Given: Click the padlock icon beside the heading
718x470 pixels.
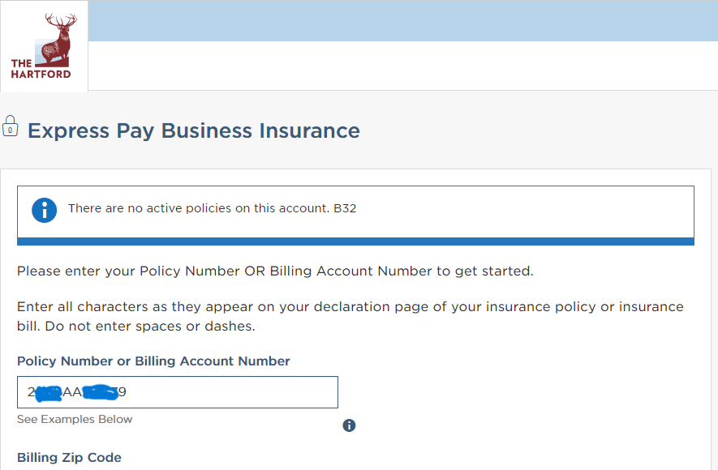Looking at the screenshot, I should pos(10,126).
